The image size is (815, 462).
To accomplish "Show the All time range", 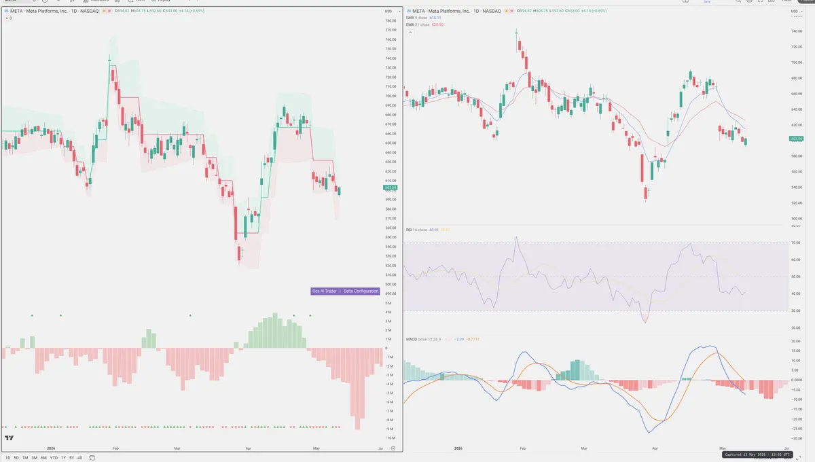I will (x=79, y=457).
